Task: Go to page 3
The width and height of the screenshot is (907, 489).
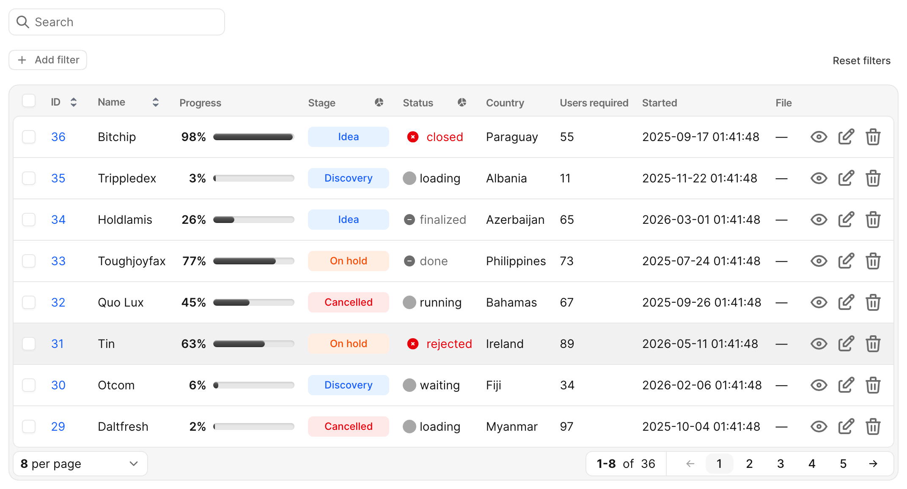Action: (x=781, y=464)
